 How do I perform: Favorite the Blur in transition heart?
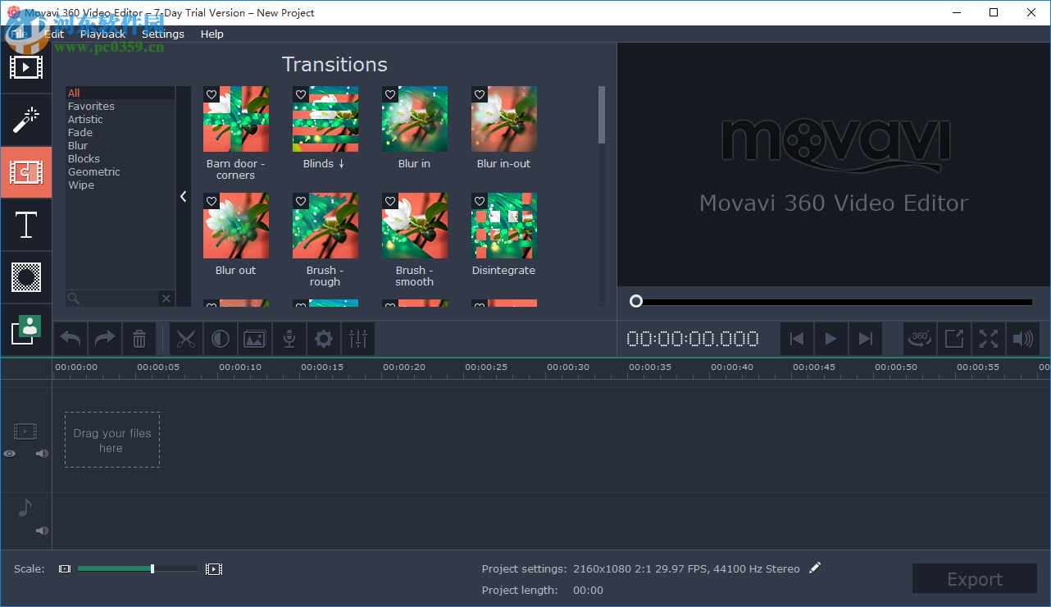389,94
